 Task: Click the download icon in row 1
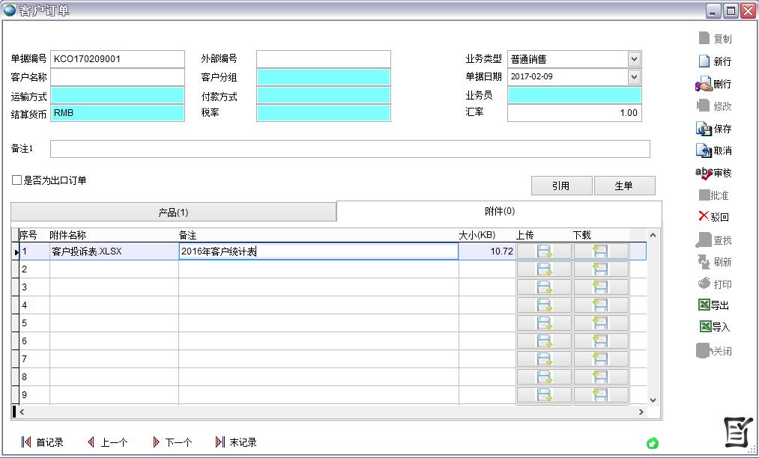(600, 251)
